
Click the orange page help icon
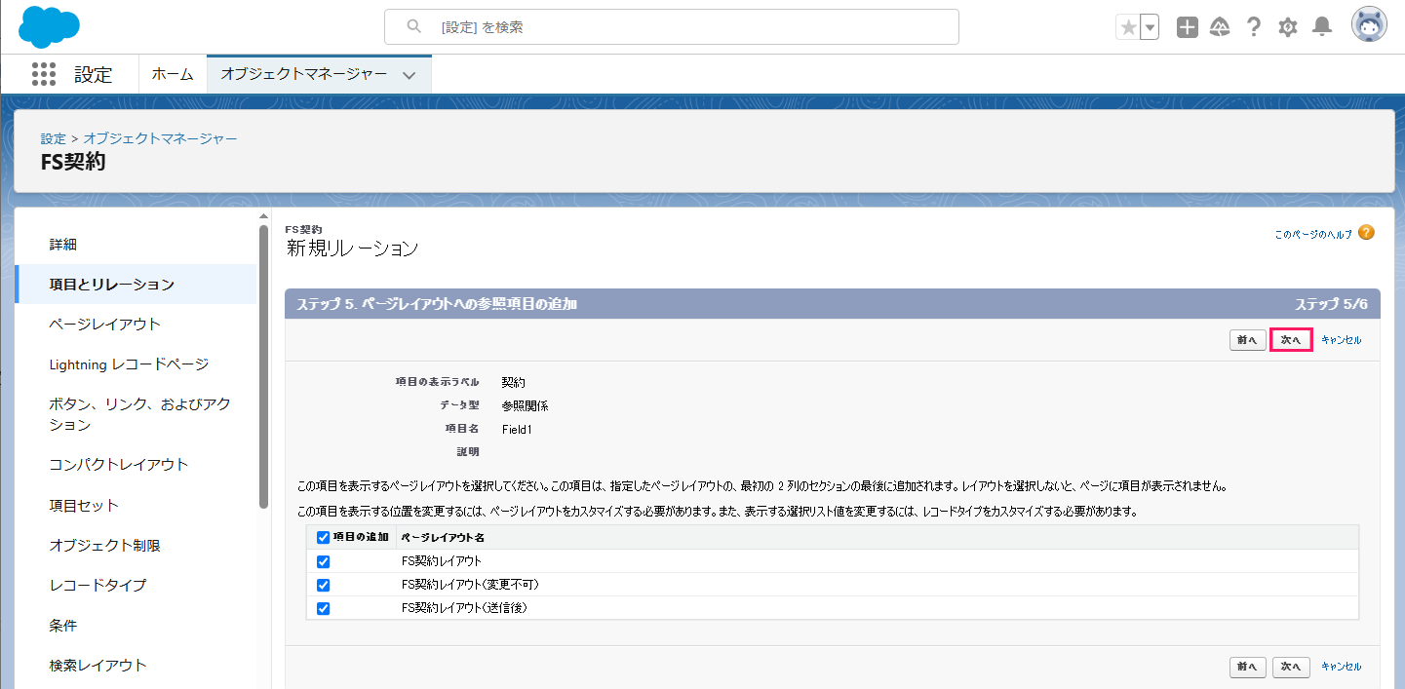tap(1366, 233)
